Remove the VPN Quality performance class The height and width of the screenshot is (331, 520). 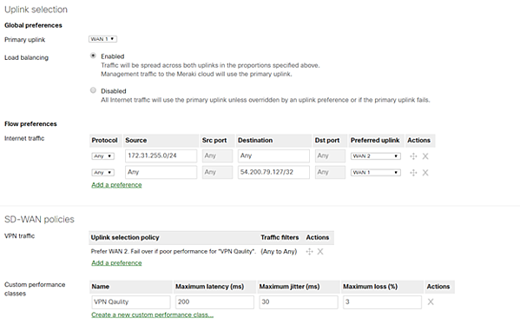point(431,301)
